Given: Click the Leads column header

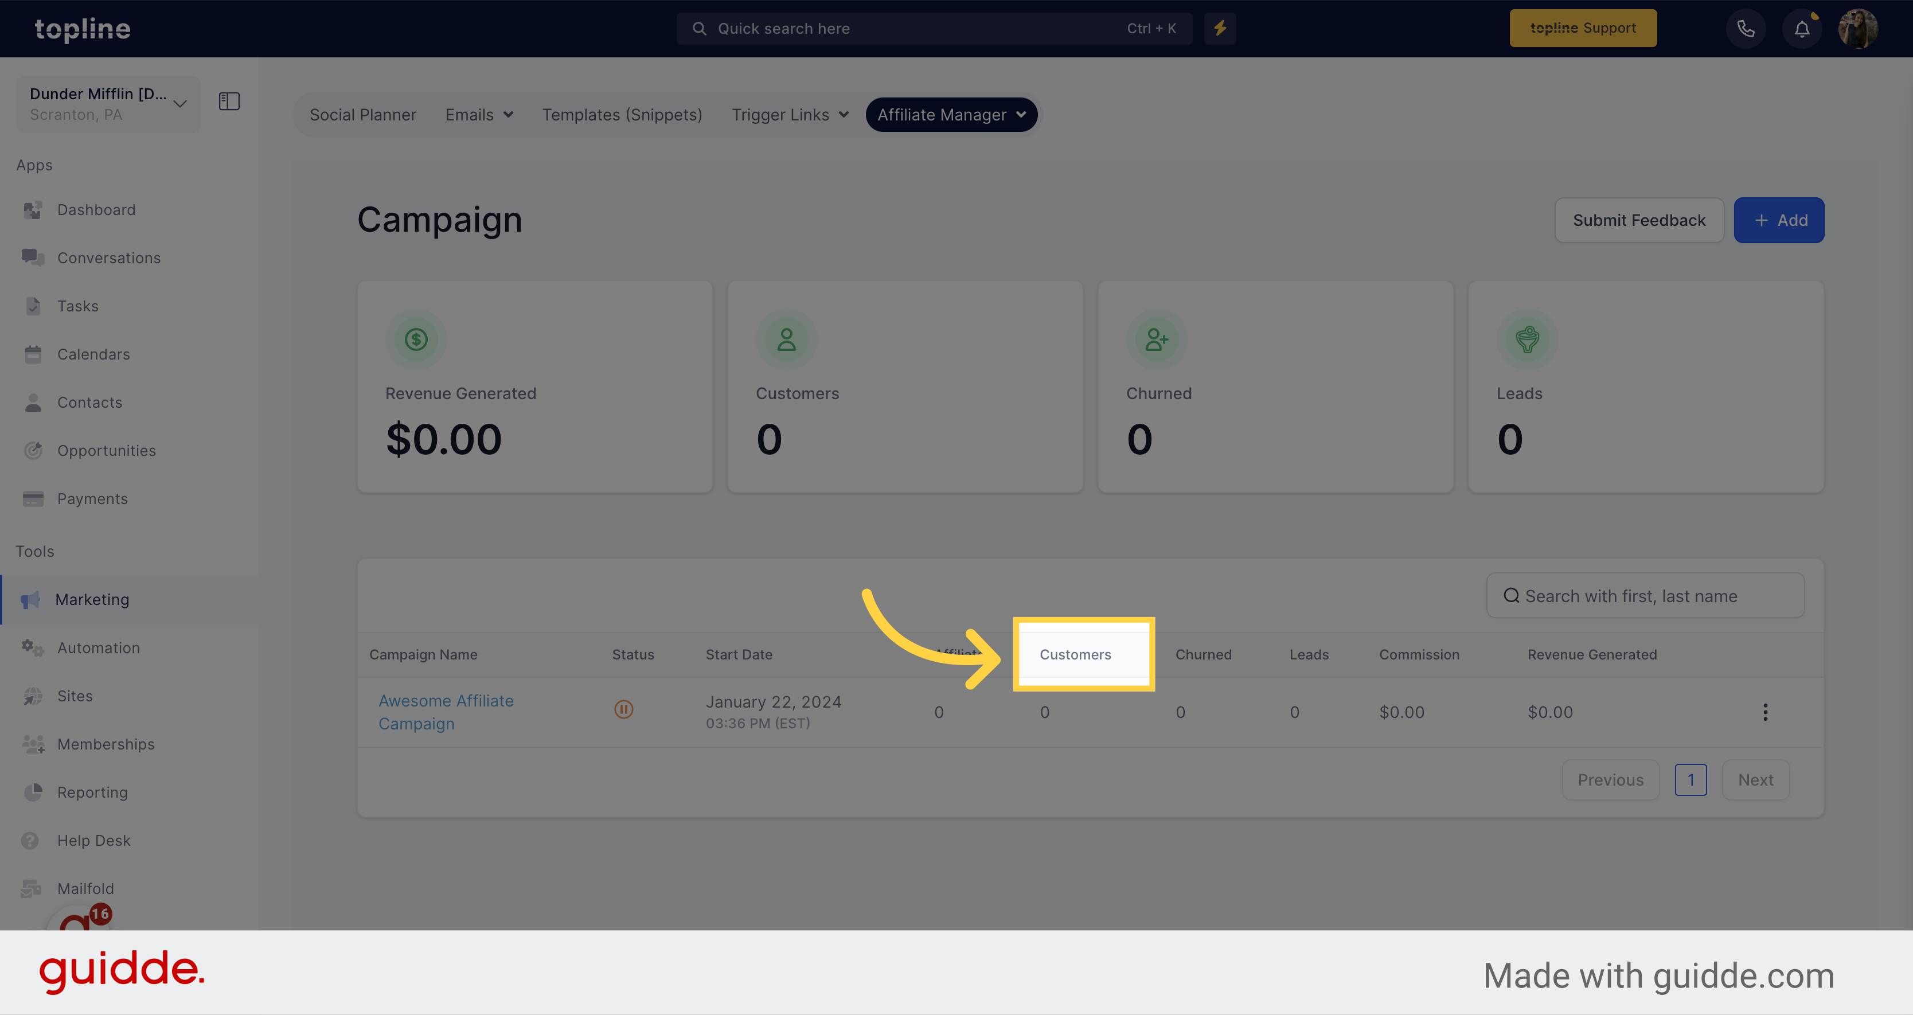Looking at the screenshot, I should click(1309, 655).
